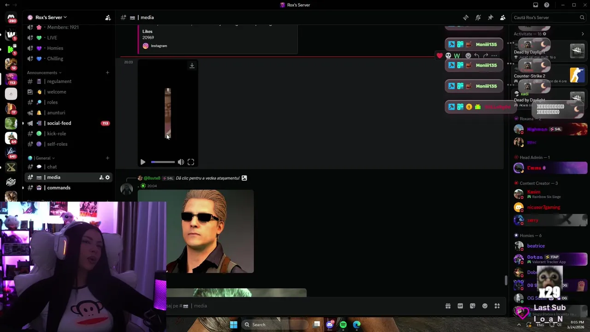Screen dimensions: 590x332
Task: Open the server icon with 113 badge
Action: click(x=11, y=79)
